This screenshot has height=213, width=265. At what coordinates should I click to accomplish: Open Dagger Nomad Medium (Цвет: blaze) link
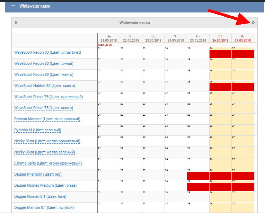[45, 186]
